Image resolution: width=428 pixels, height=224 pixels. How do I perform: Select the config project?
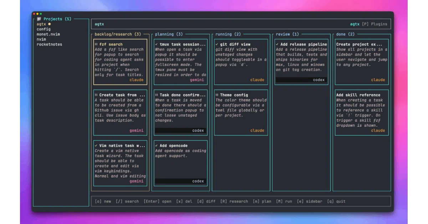44,29
